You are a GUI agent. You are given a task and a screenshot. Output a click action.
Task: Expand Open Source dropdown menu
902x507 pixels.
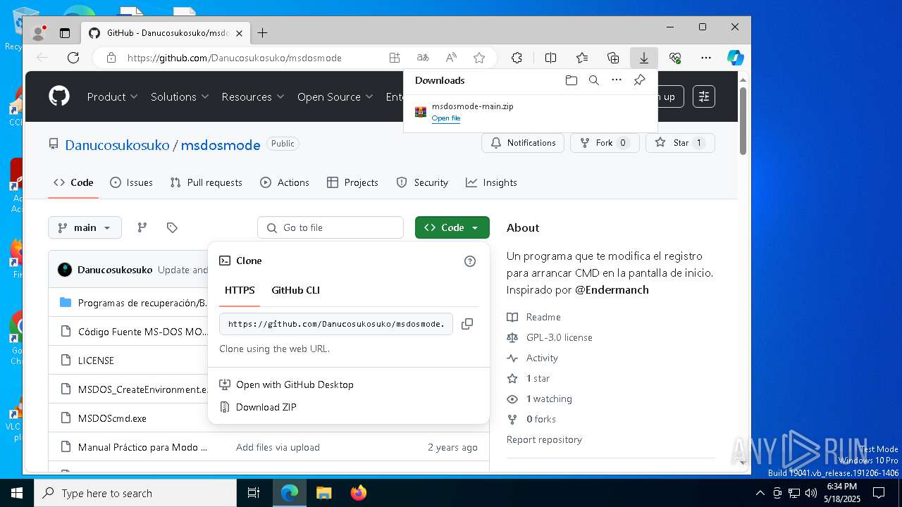pos(335,96)
